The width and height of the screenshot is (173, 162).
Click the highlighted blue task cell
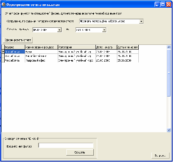tap(15, 52)
